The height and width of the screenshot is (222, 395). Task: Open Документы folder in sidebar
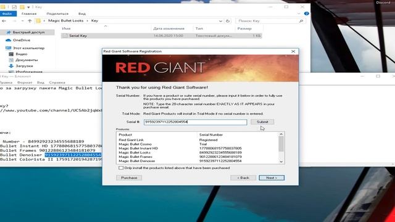click(x=27, y=60)
